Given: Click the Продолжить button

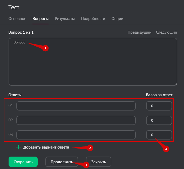Looking at the screenshot, I should pos(62,162).
